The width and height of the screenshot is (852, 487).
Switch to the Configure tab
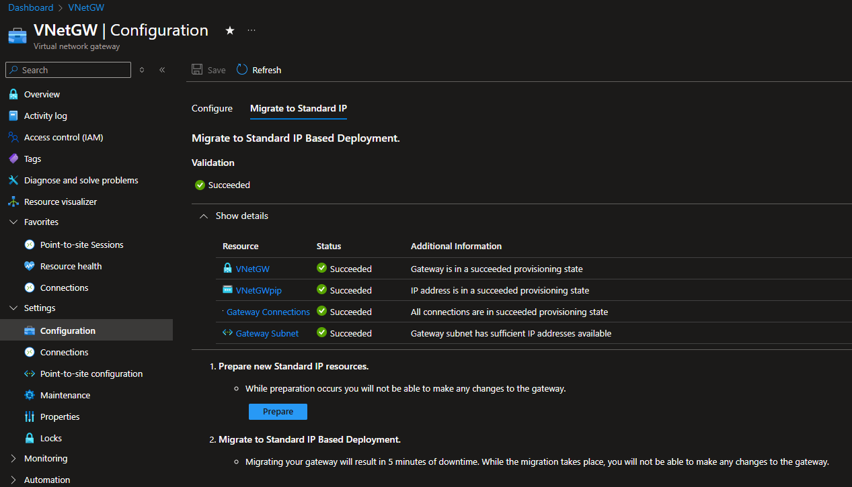click(212, 108)
